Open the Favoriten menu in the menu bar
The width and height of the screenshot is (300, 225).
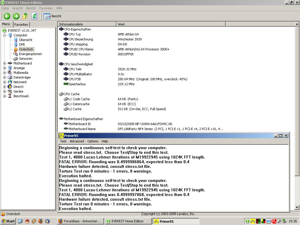pyautogui.click(x=46, y=8)
